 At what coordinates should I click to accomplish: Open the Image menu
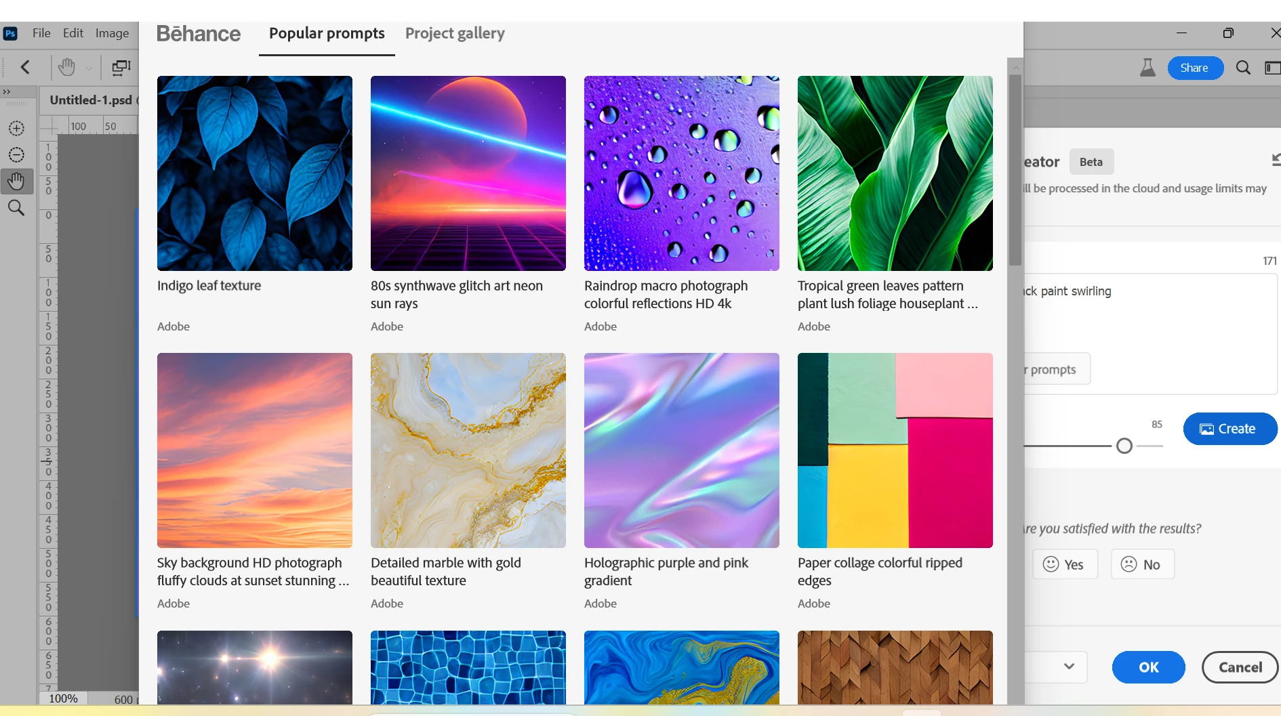[112, 33]
